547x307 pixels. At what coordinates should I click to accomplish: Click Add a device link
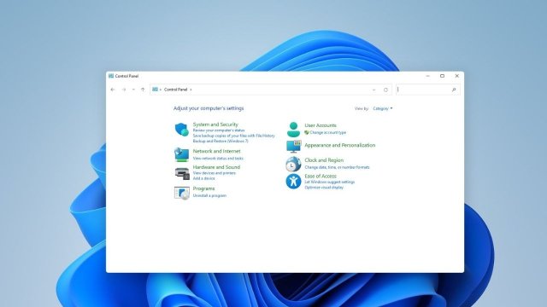click(203, 178)
